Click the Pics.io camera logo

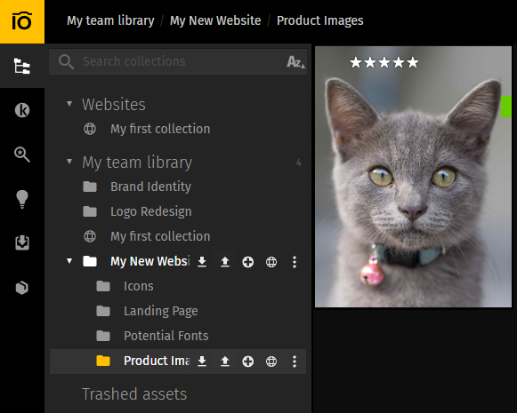point(22,21)
